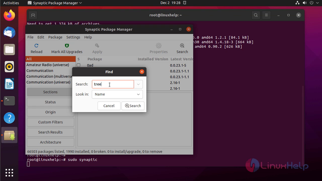The image size is (322, 181).
Task: Click the Cancel button in the Find dialog
Action: click(x=109, y=106)
